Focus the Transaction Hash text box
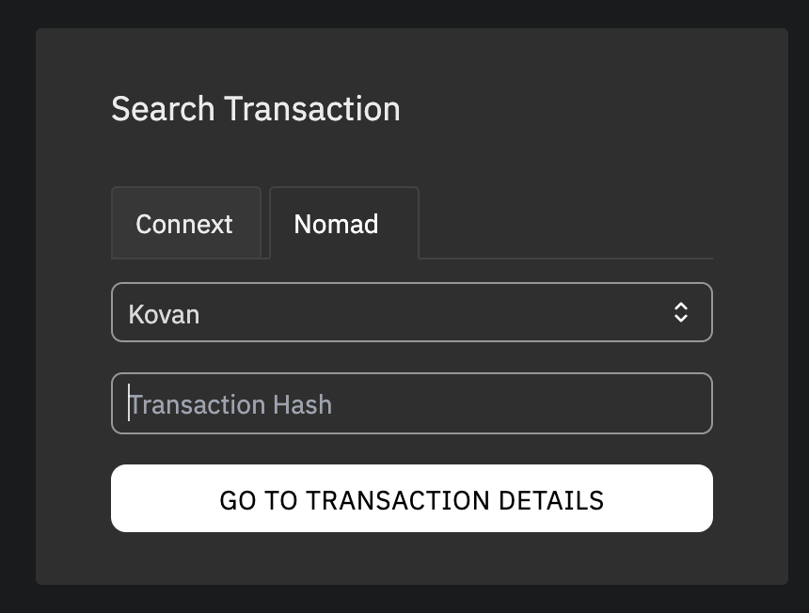 (x=411, y=404)
